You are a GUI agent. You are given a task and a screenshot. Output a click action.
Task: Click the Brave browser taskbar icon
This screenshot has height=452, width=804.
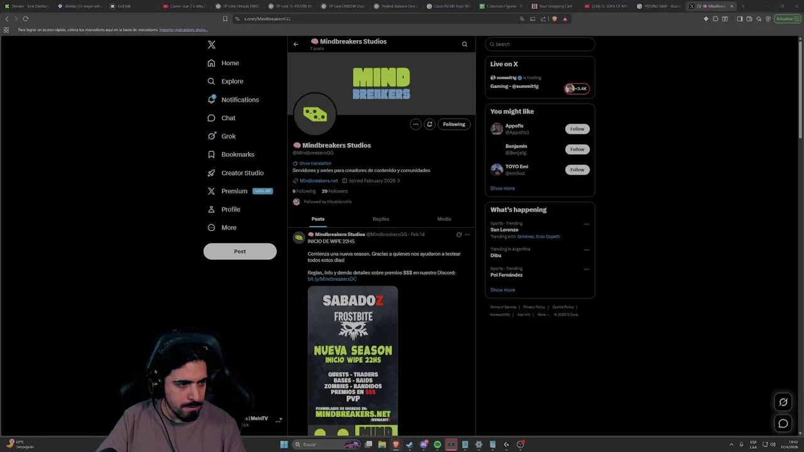(x=396, y=444)
